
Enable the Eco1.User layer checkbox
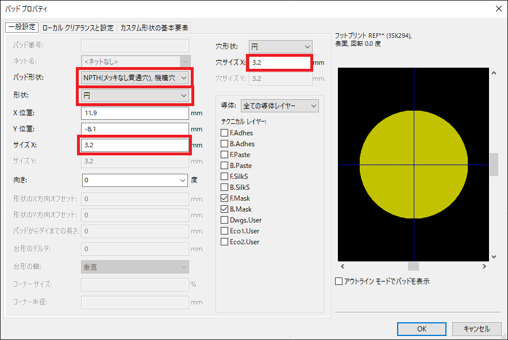(224, 231)
